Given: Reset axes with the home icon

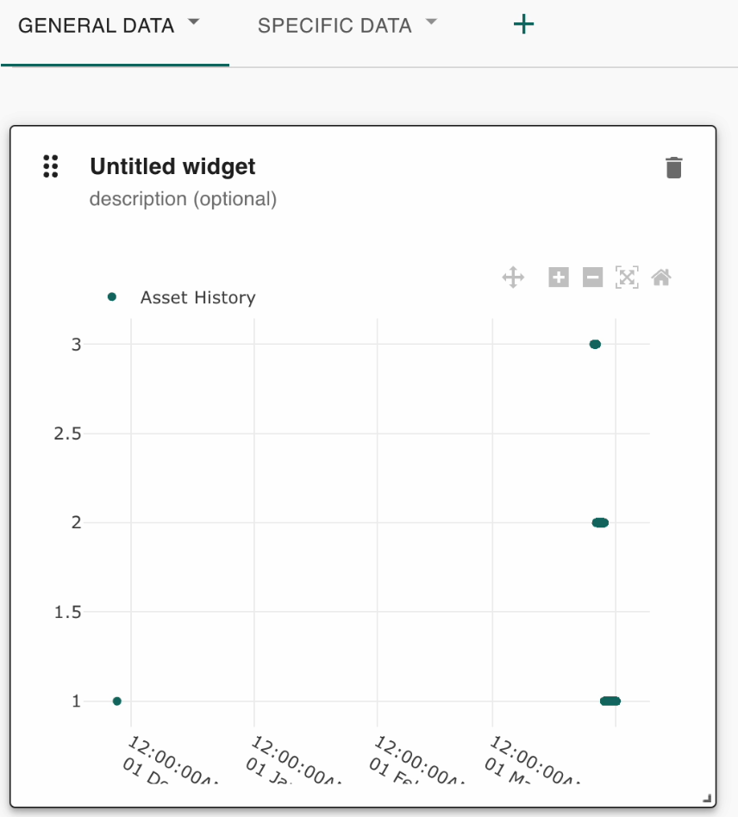Looking at the screenshot, I should tap(661, 278).
